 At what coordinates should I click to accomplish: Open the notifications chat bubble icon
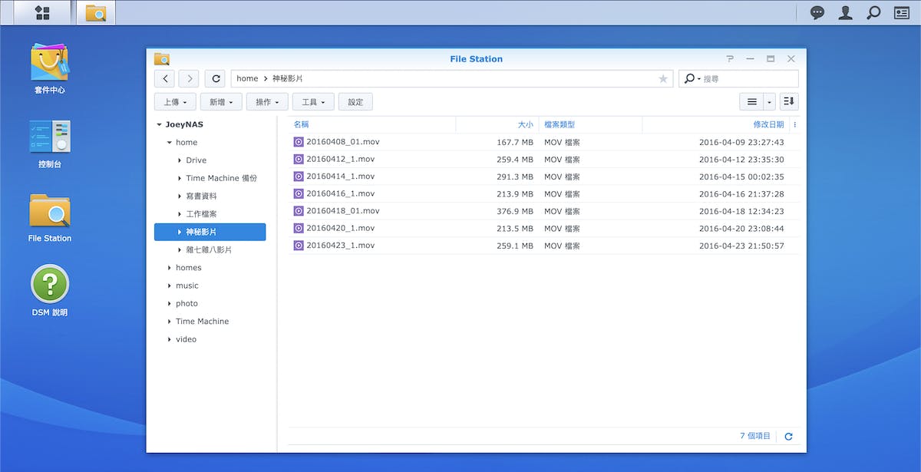tap(818, 12)
